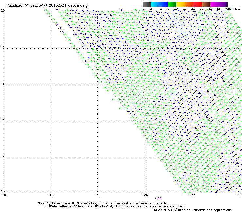The height and width of the screenshot is (212, 242).
Task: Click the '>50 knots' legend label
Action: point(233,9)
